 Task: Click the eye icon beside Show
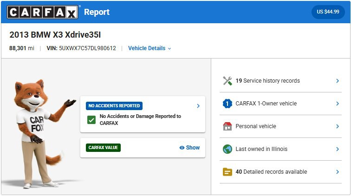(182, 148)
